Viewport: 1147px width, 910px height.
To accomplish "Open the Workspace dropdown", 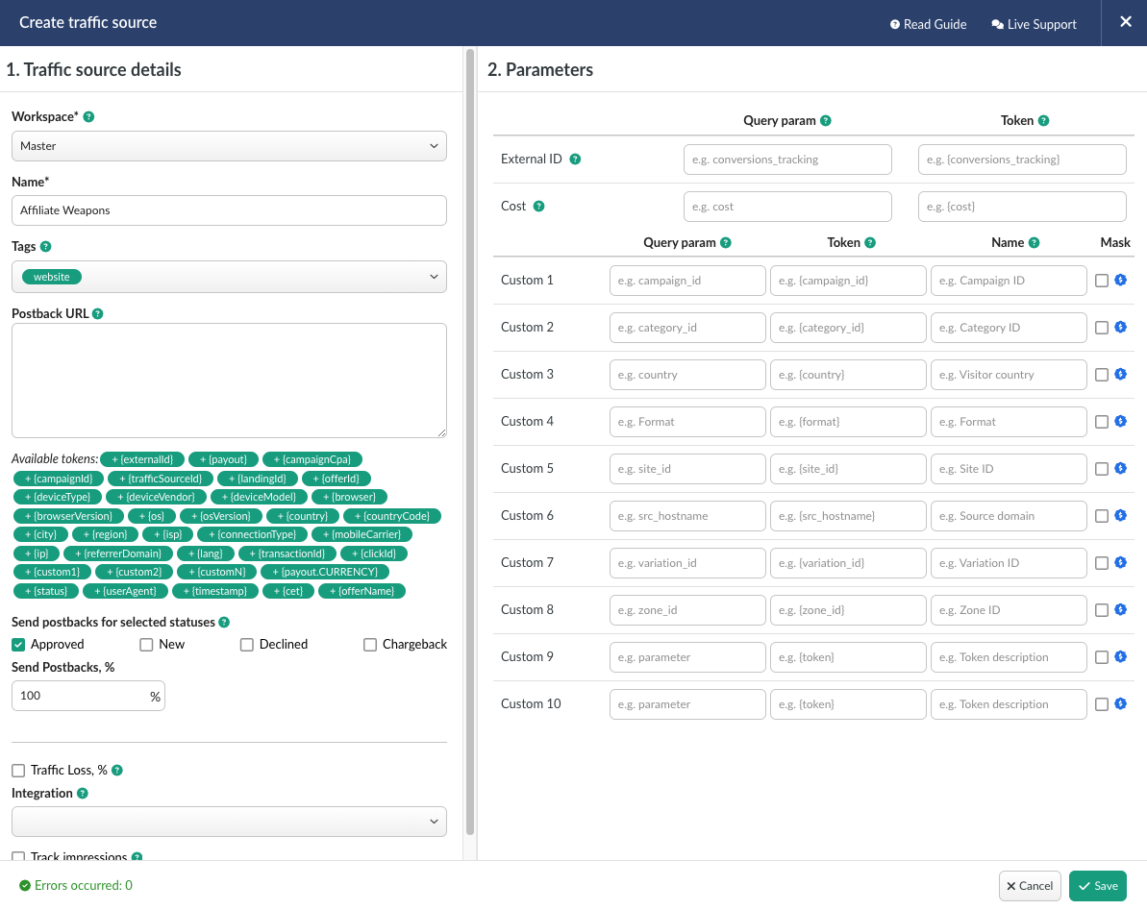I will [229, 146].
